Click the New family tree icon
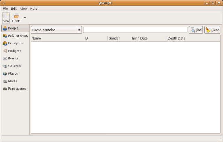Screen dimensions: 223x142 [6, 16]
